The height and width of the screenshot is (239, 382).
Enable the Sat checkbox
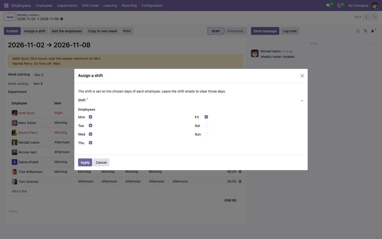(x=206, y=125)
